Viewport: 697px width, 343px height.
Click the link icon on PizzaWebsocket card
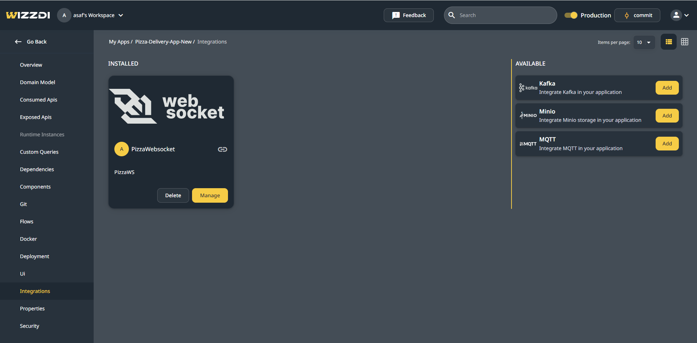[x=222, y=149]
